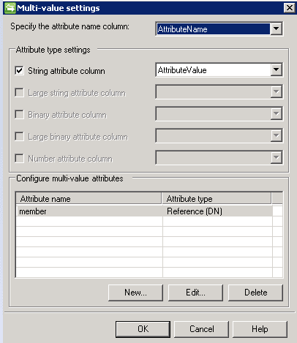The height and width of the screenshot is (343, 297).
Task: Enable Number attribute column checkbox
Action: click(x=19, y=159)
